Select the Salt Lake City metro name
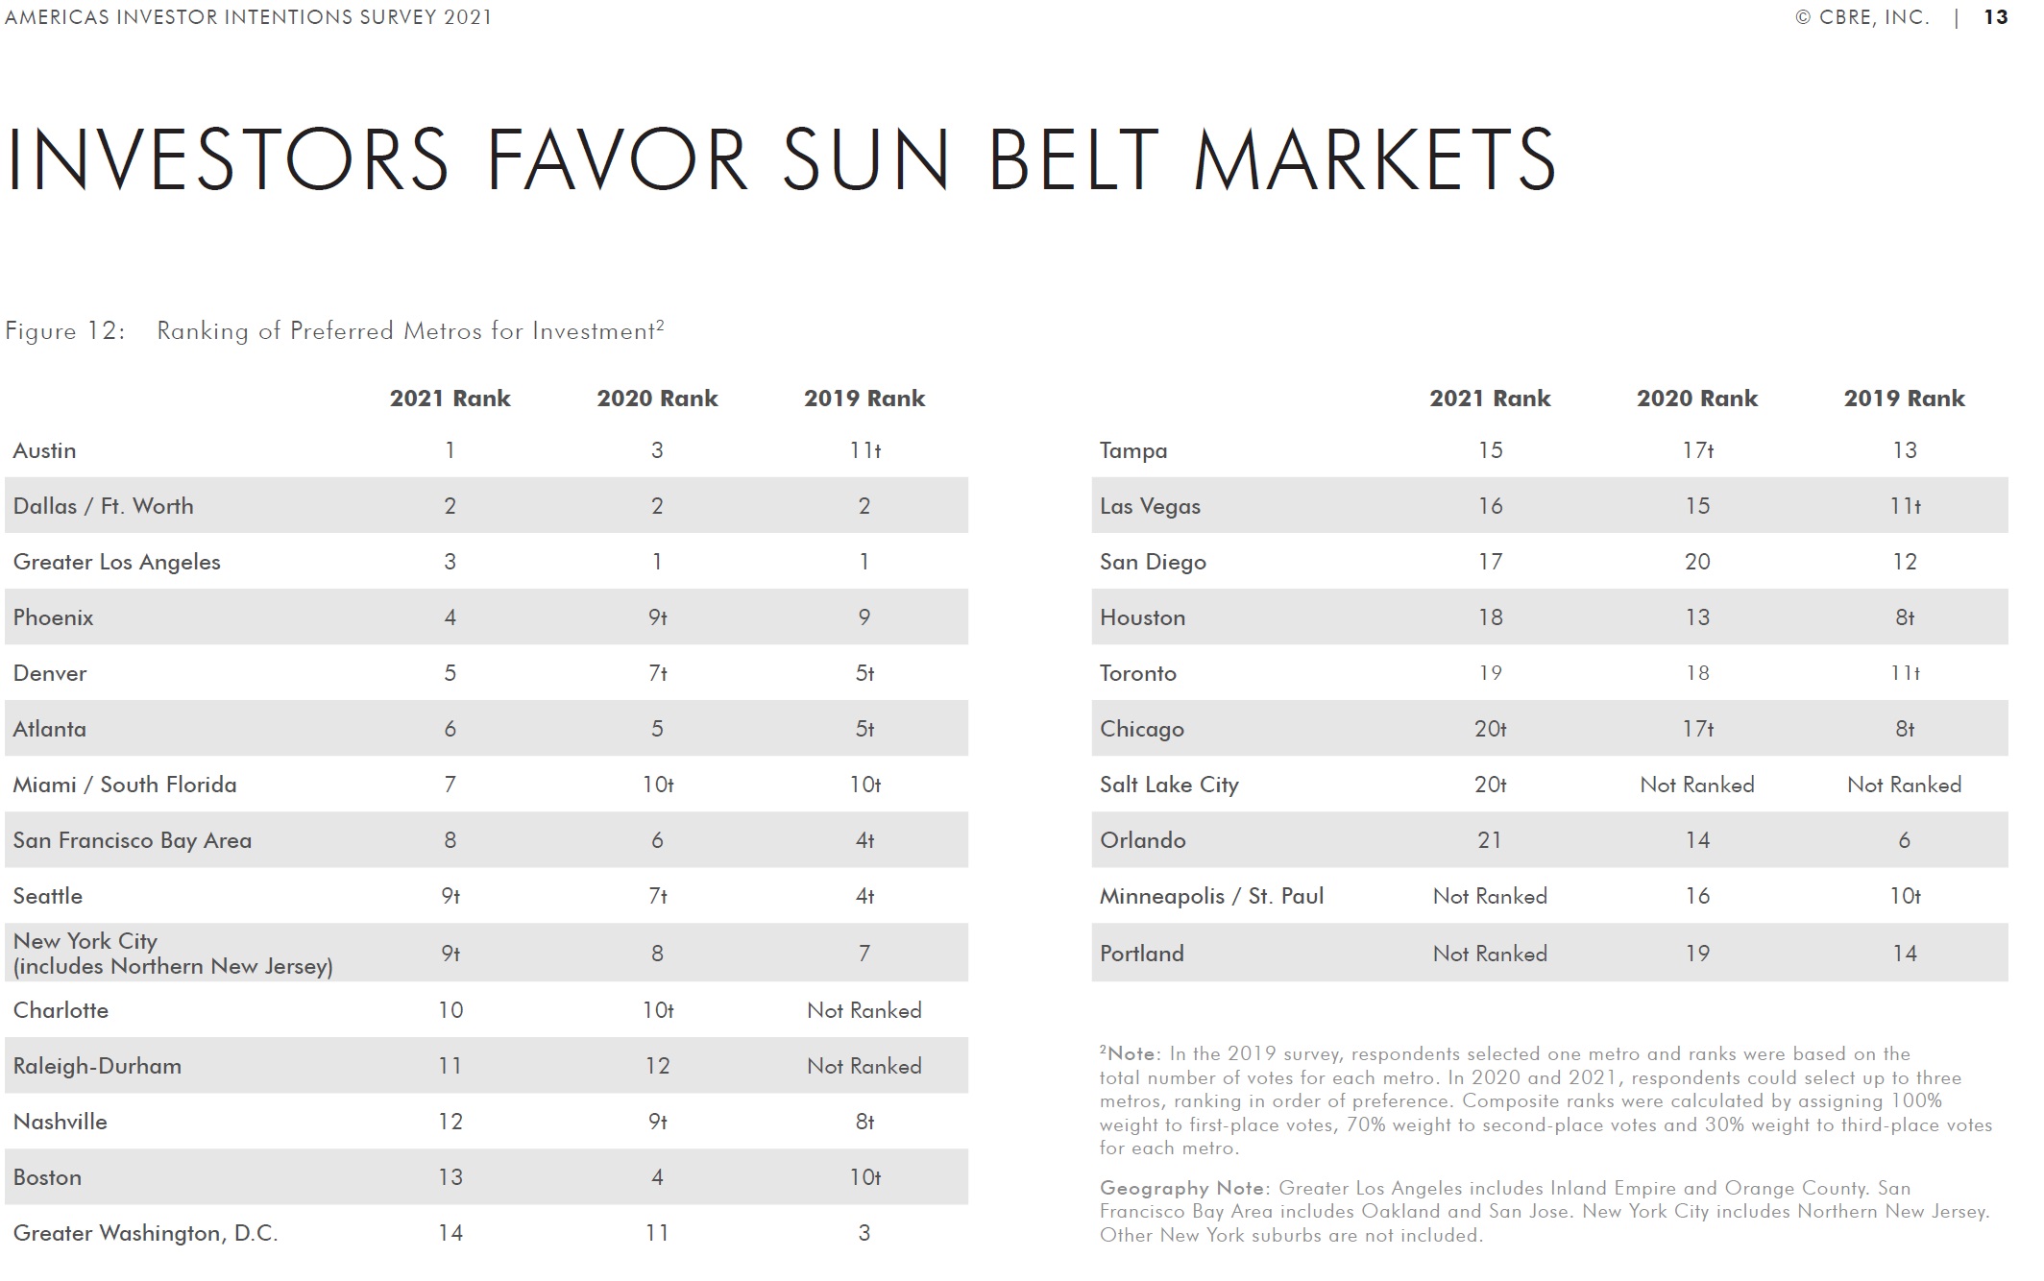 coord(1168,785)
